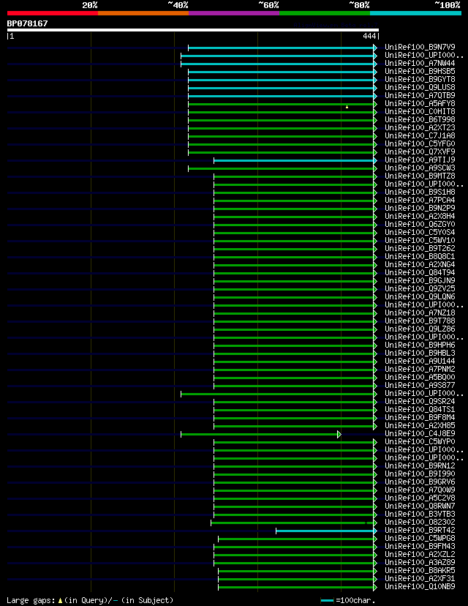Open hit UniRef100_B8Q8C1
The width and height of the screenshot is (468, 606).
point(420,257)
